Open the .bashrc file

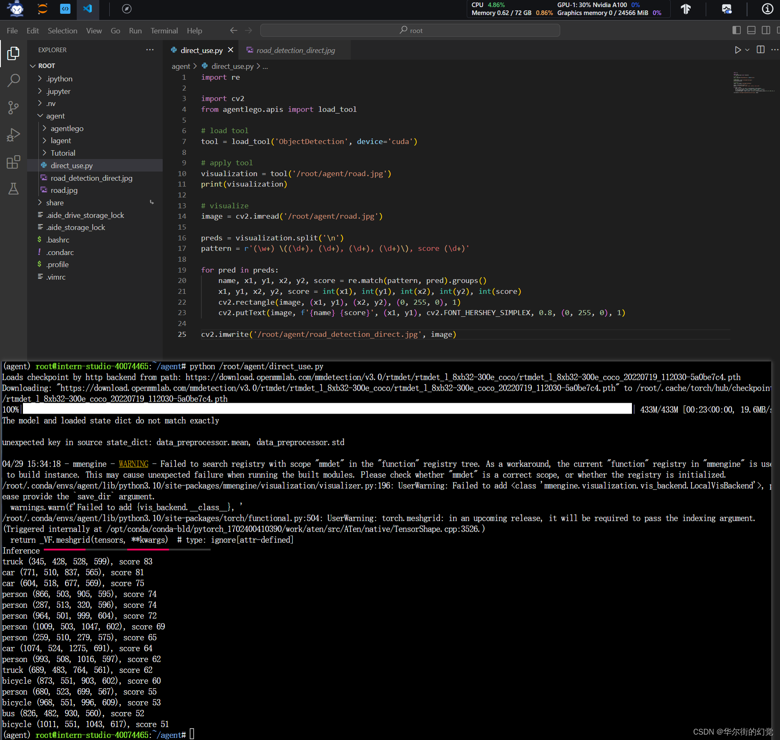95,240
